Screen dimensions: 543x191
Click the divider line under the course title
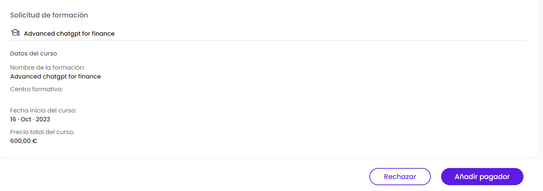coord(268,40)
